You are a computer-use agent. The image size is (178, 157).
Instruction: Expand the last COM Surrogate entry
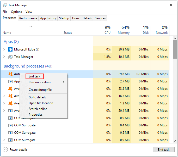pyautogui.click(x=4, y=140)
